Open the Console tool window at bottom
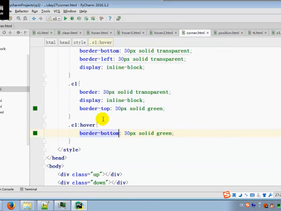 [x=7, y=189]
